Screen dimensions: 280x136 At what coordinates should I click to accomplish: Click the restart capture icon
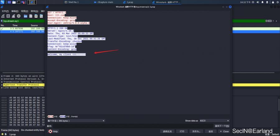[x=13, y=16]
